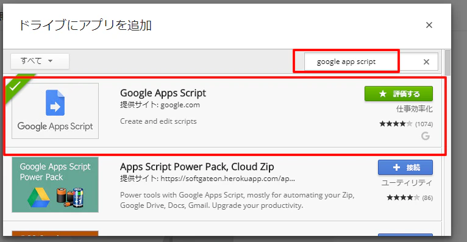Image resolution: width=467 pixels, height=242 pixels.
Task: Click the Google Apps Script title
Action: (163, 93)
